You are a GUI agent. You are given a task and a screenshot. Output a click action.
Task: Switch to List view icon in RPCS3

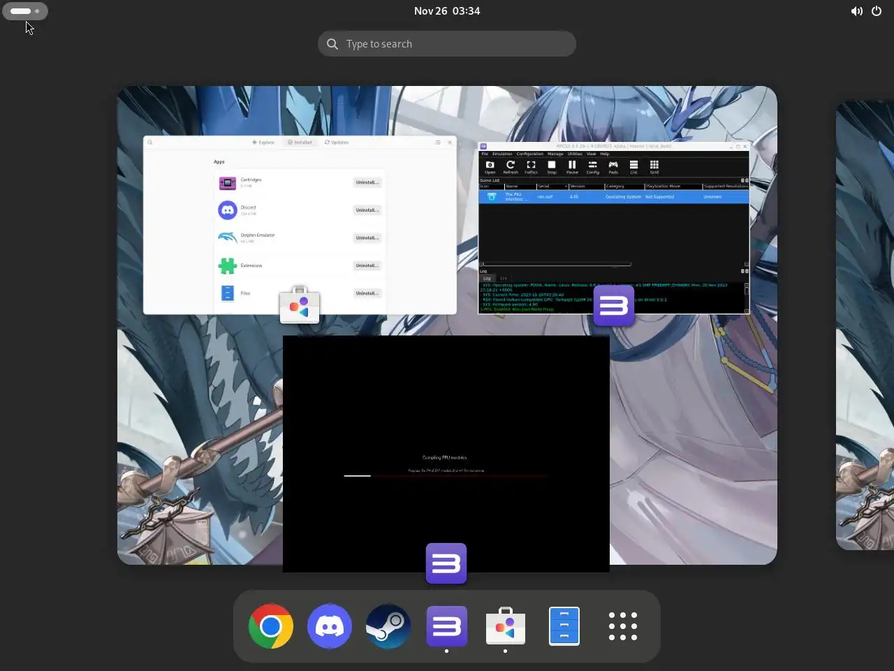(x=633, y=167)
